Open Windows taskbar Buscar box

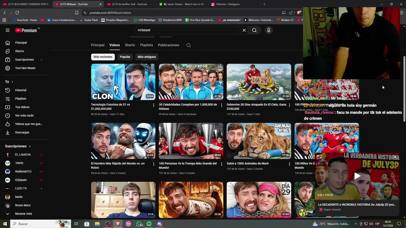pyautogui.click(x=40, y=224)
